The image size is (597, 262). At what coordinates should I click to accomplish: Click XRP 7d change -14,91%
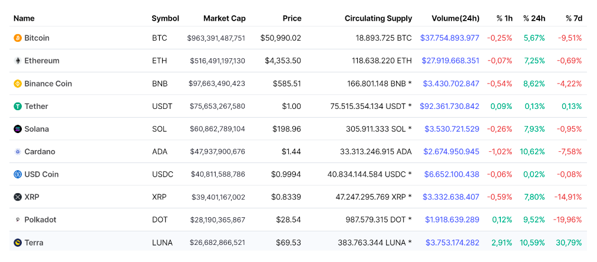point(568,197)
